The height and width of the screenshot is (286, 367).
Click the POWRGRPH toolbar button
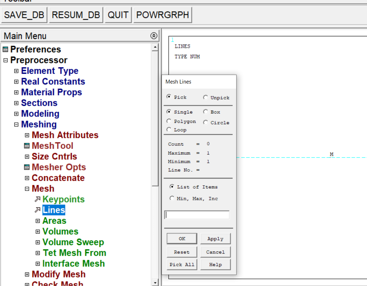(x=163, y=15)
